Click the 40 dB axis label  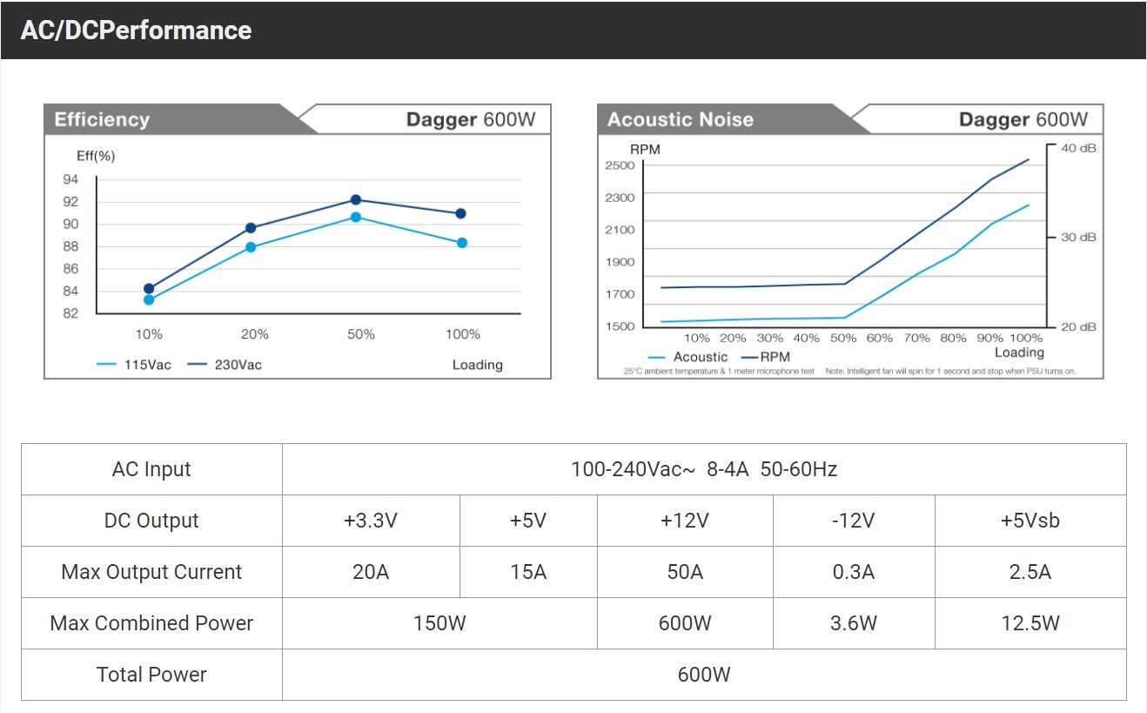pyautogui.click(x=1078, y=148)
